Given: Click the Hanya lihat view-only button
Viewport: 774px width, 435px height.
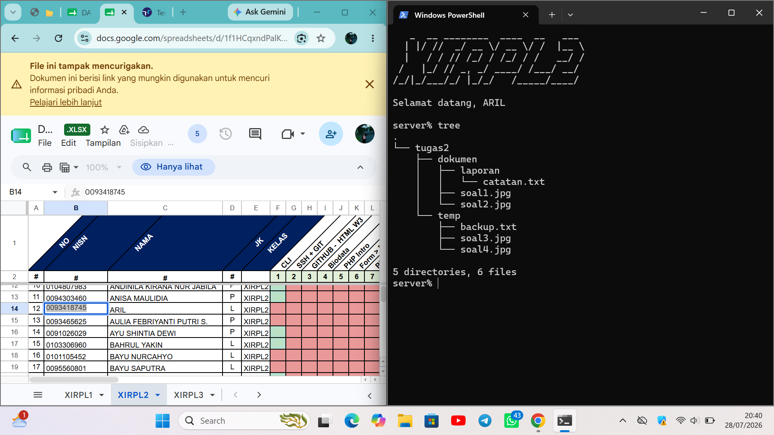Looking at the screenshot, I should pos(174,167).
